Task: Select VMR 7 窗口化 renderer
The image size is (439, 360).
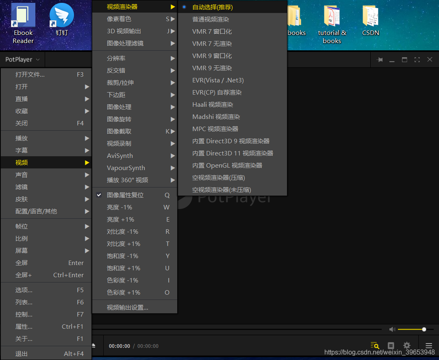Action: (233, 31)
